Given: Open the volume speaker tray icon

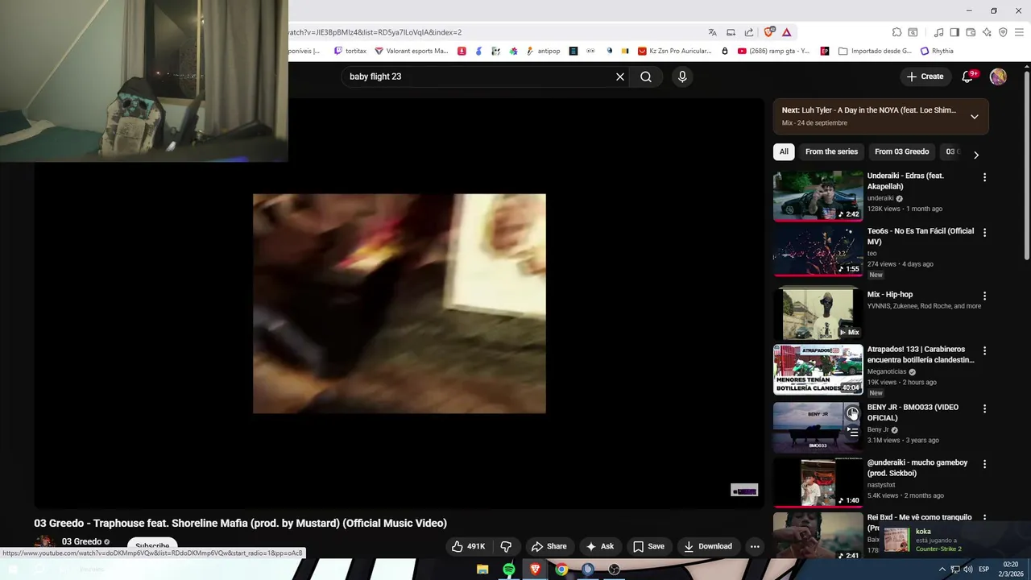Looking at the screenshot, I should pos(967,570).
